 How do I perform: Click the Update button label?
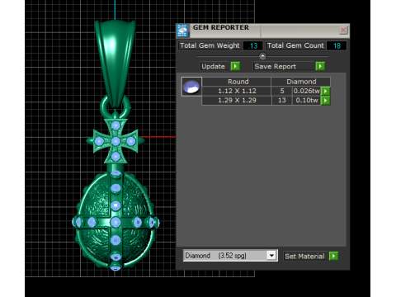214,66
